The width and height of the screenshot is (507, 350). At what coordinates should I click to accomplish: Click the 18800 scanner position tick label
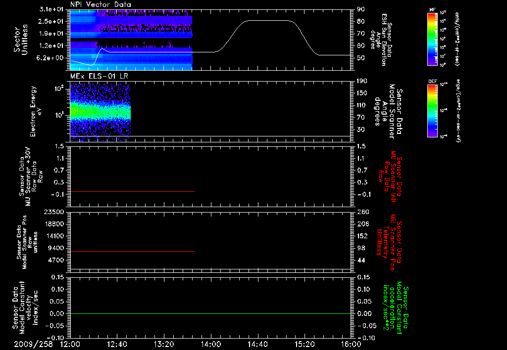(53, 224)
